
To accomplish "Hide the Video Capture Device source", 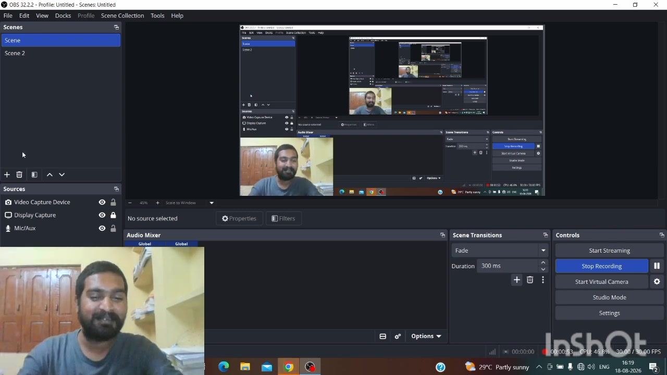I will tap(102, 202).
